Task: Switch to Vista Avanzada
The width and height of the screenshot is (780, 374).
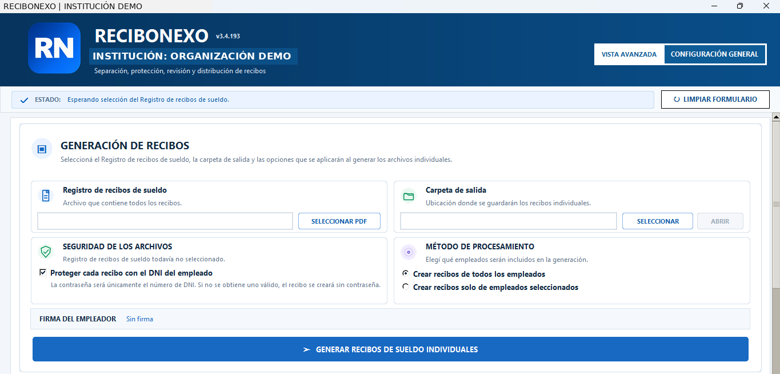Action: [629, 54]
